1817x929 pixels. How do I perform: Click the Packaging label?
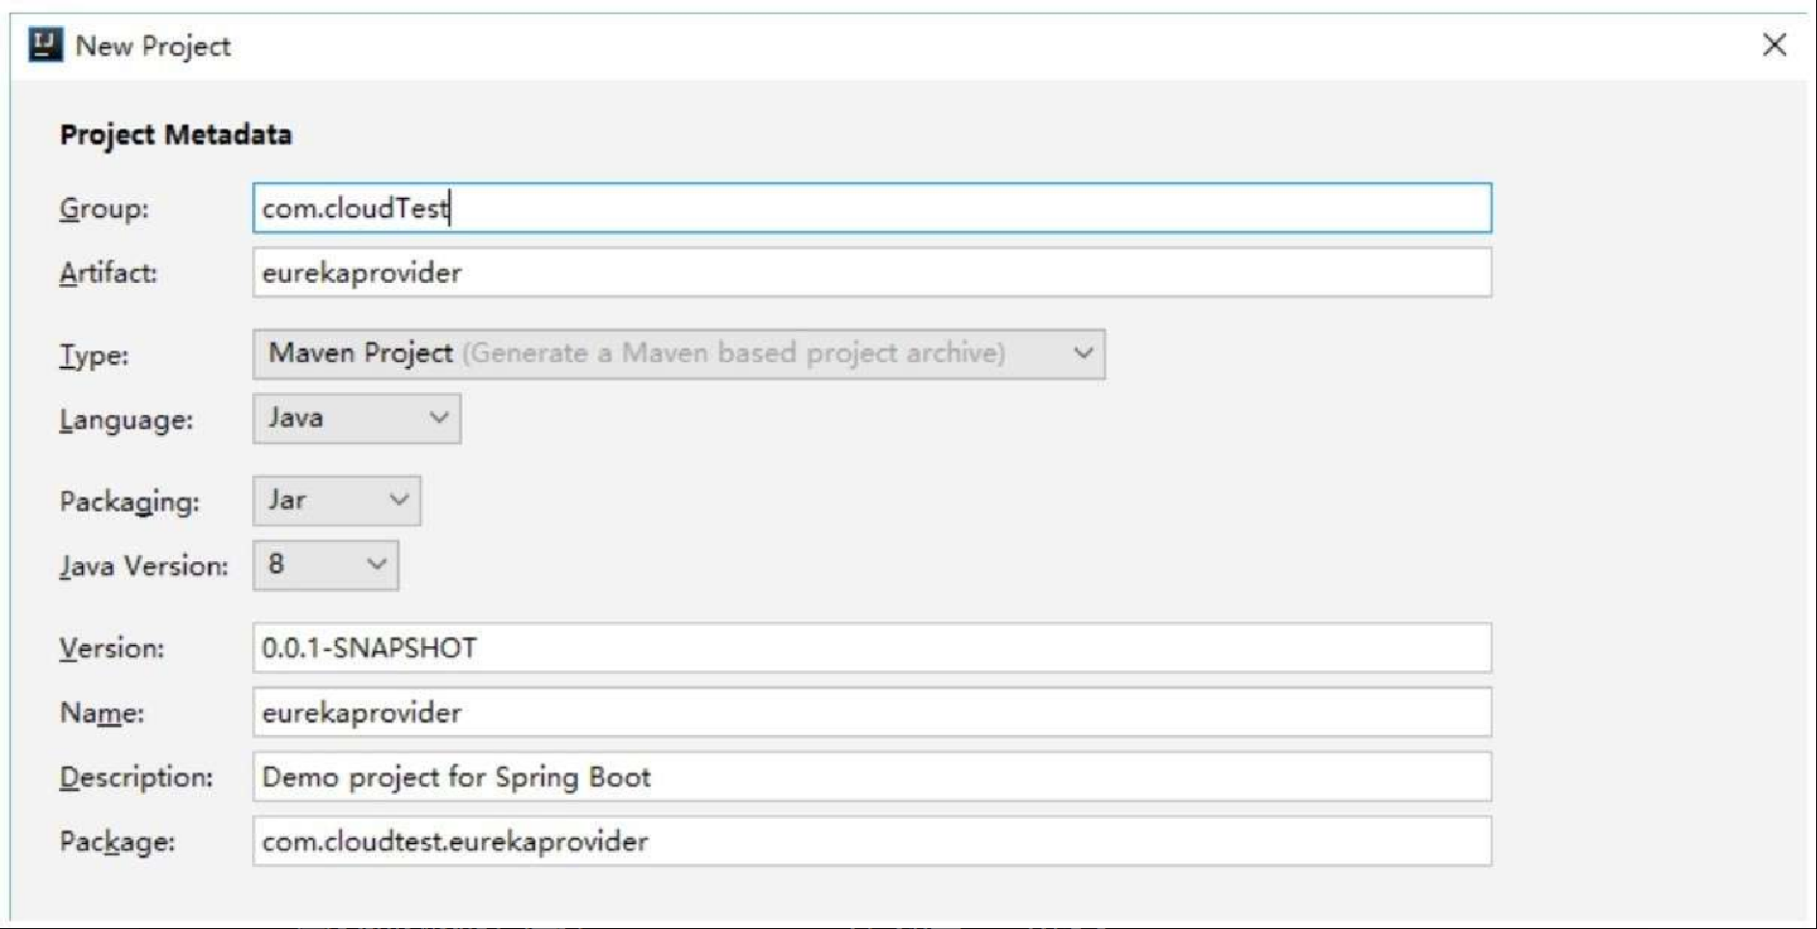click(x=129, y=502)
